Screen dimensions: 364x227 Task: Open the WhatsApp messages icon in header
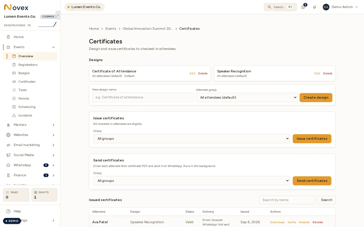(x=303, y=7)
